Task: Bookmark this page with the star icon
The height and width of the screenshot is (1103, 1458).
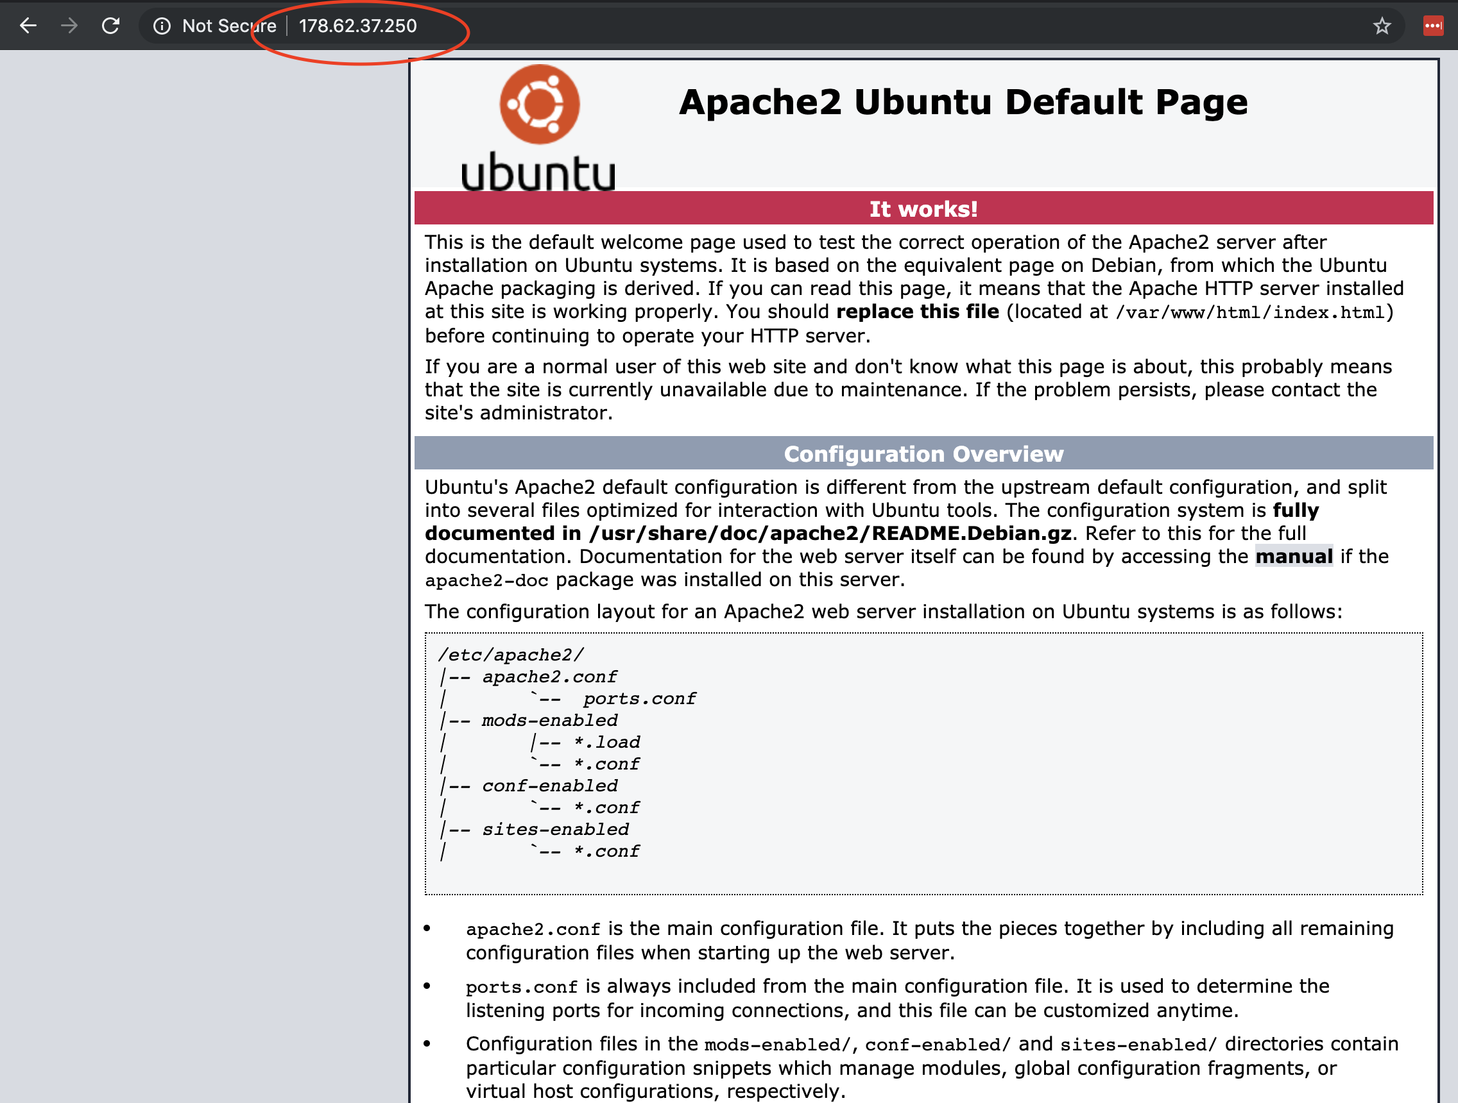Action: point(1382,26)
